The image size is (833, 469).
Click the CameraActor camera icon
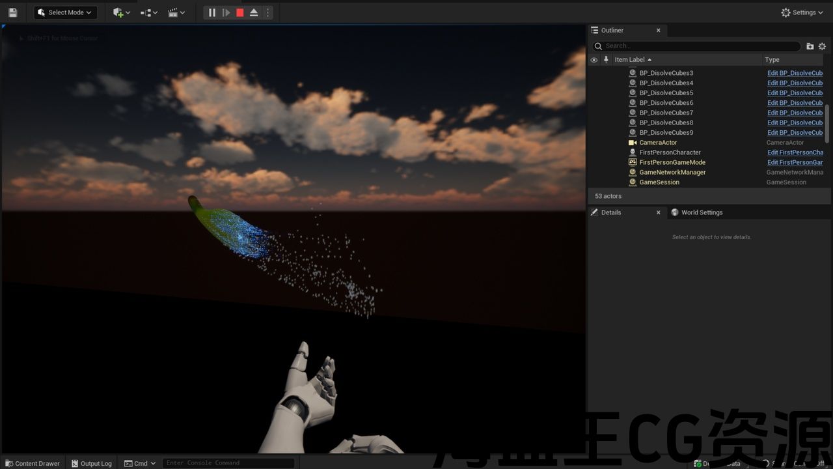[632, 143]
